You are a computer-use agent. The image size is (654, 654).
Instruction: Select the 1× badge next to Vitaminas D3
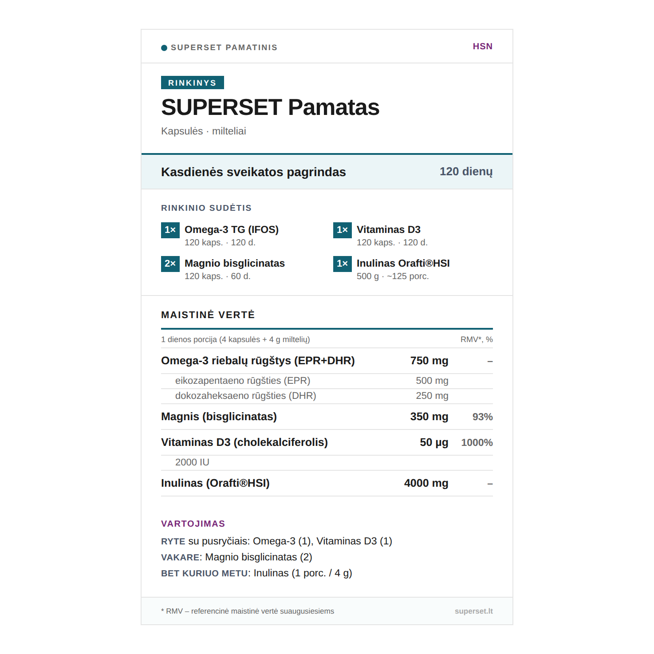point(342,230)
